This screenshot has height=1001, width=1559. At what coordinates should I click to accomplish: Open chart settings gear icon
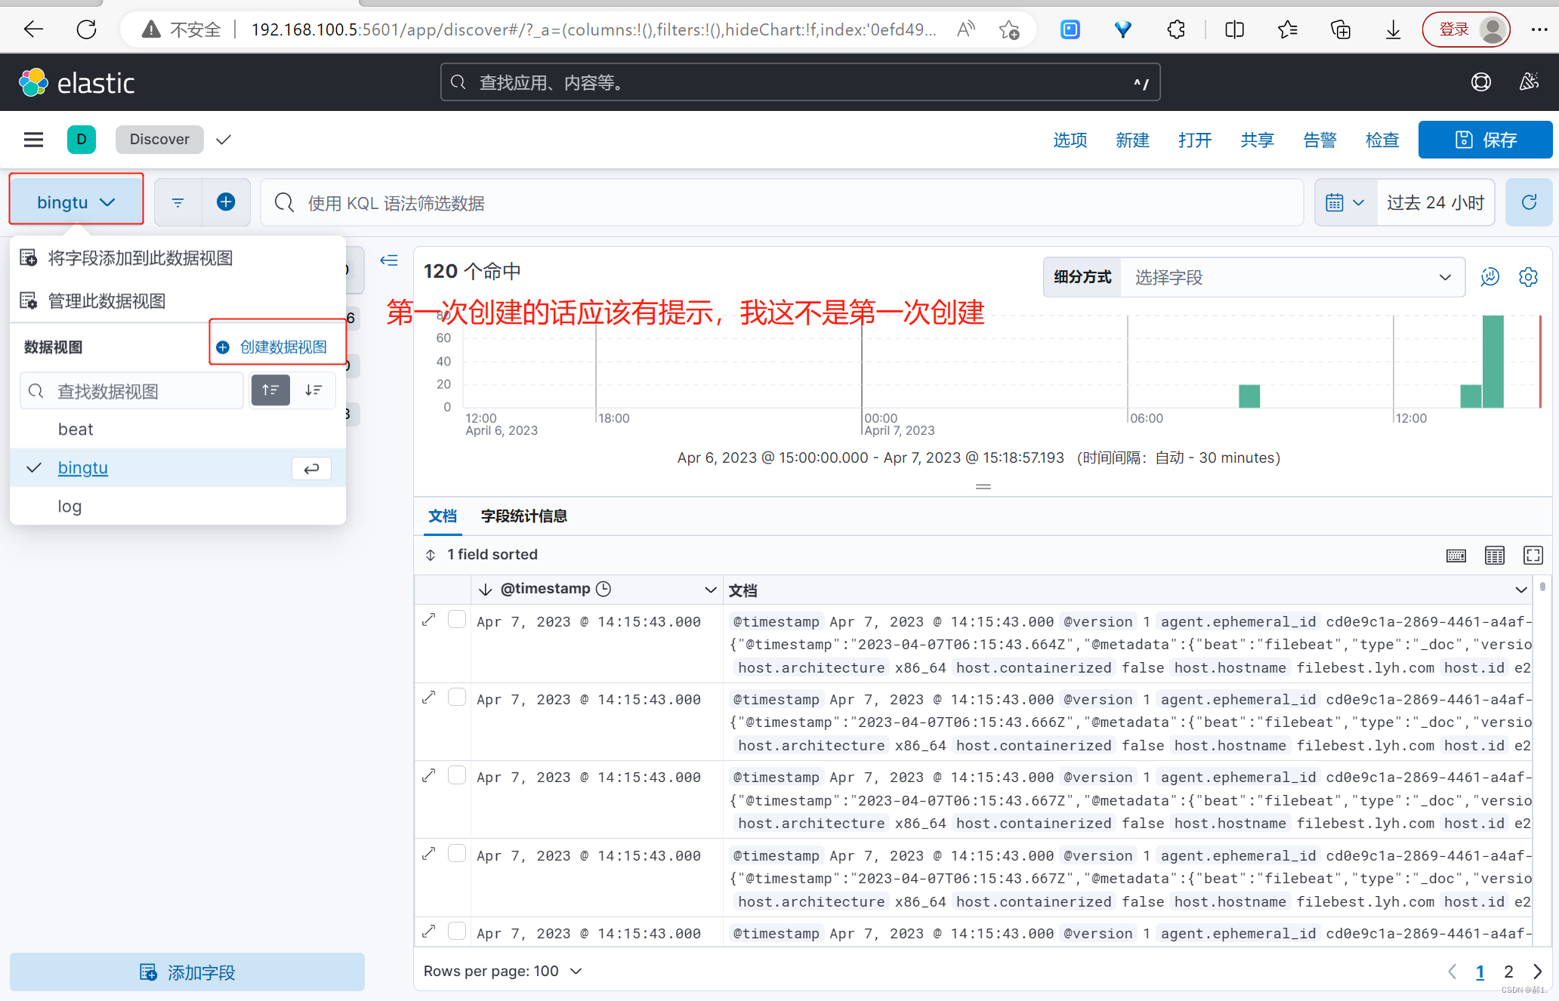[x=1528, y=277]
